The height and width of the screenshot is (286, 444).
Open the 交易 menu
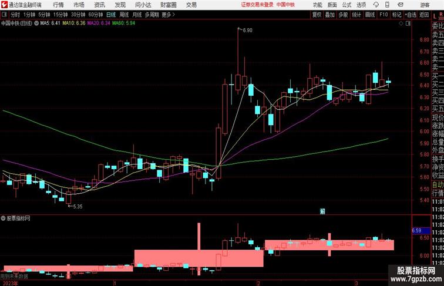coord(191,5)
